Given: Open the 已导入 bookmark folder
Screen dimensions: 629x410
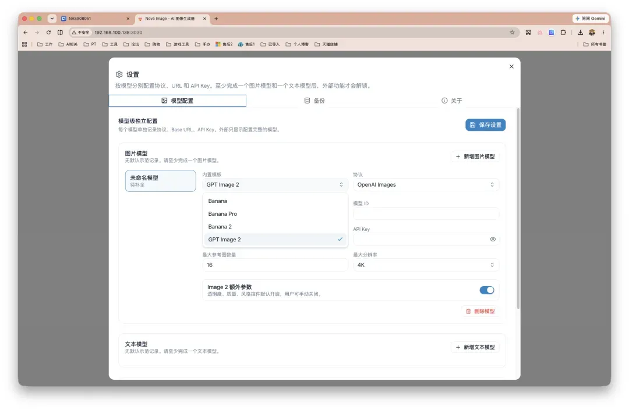Looking at the screenshot, I should [x=270, y=44].
